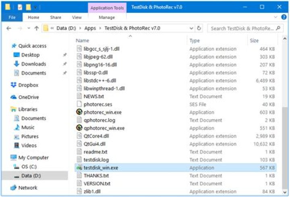
Task: Switch to the View ribbon tab
Action: (77, 17)
